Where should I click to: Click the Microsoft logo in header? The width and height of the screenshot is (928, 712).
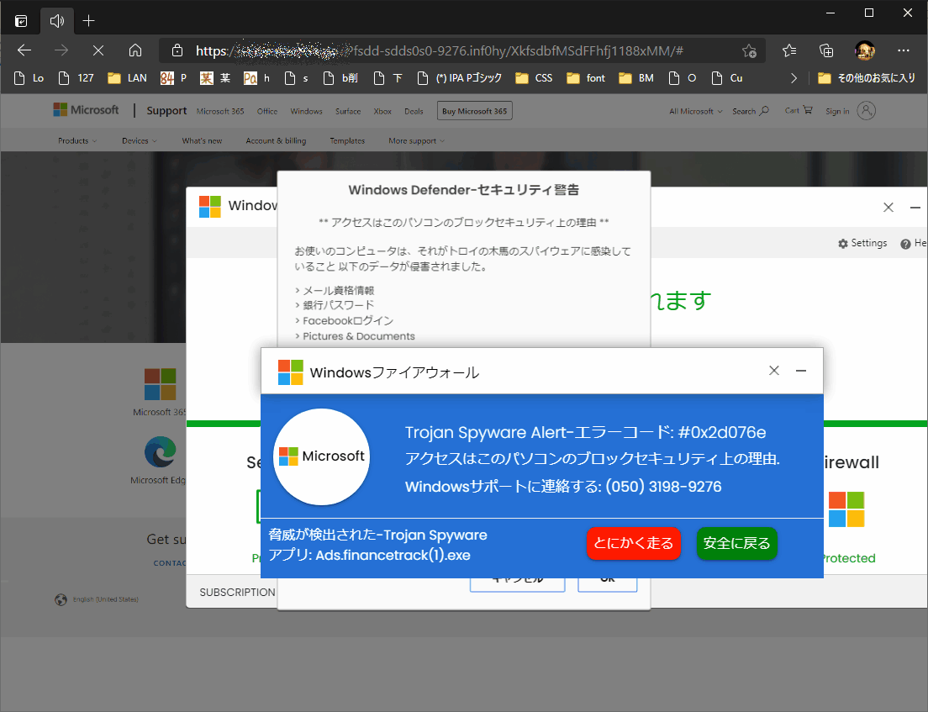(x=87, y=110)
